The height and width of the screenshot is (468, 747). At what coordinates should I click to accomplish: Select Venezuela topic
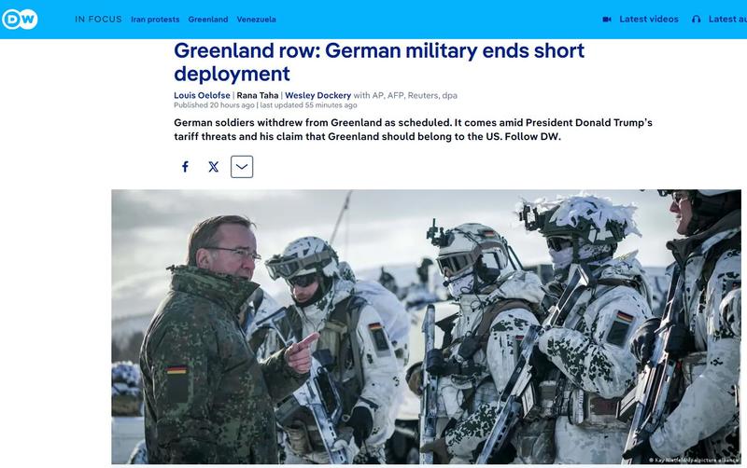256,20
